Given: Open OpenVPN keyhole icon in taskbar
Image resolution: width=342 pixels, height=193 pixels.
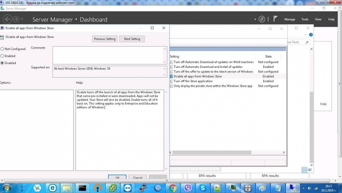Looking at the screenshot, I should click(x=97, y=188).
